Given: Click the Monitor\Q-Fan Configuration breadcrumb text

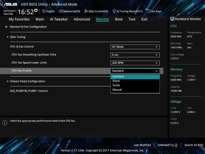Looking at the screenshot, I should pyautogui.click(x=28, y=27).
